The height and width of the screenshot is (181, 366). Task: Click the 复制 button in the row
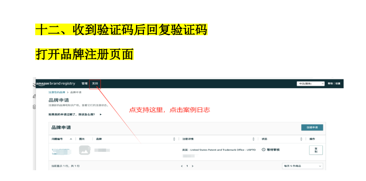coord(316,150)
